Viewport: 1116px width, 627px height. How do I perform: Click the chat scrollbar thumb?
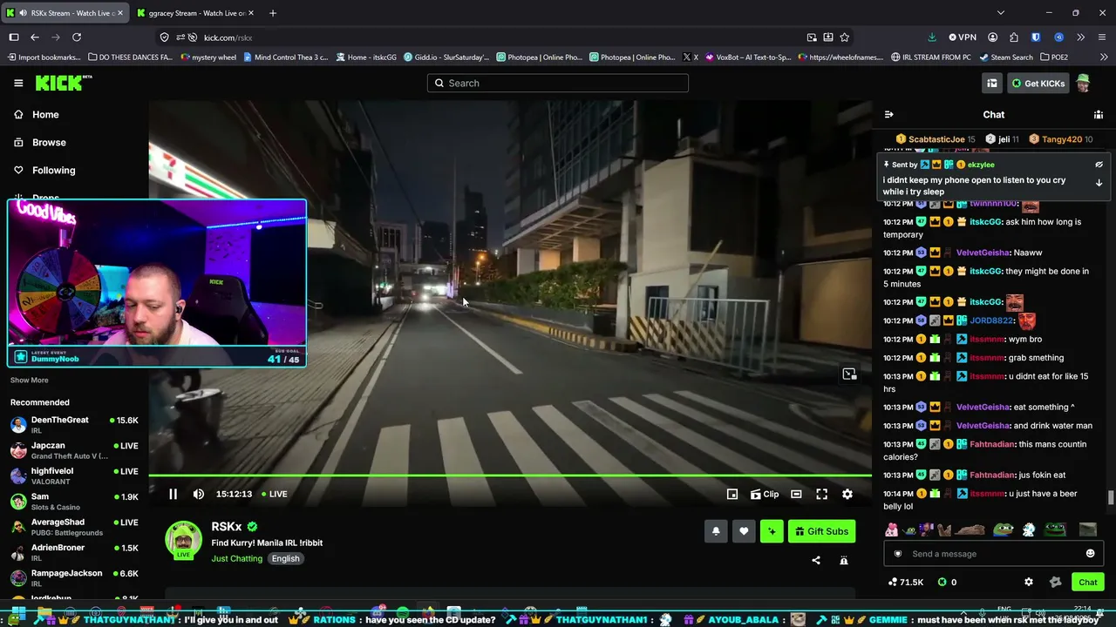point(1111,498)
